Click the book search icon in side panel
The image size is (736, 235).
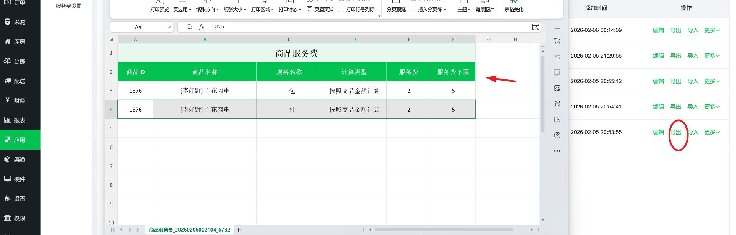[x=557, y=120]
